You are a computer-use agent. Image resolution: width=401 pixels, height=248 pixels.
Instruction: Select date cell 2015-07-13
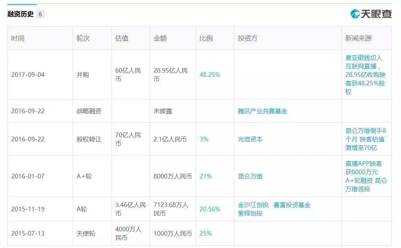[x=28, y=233]
